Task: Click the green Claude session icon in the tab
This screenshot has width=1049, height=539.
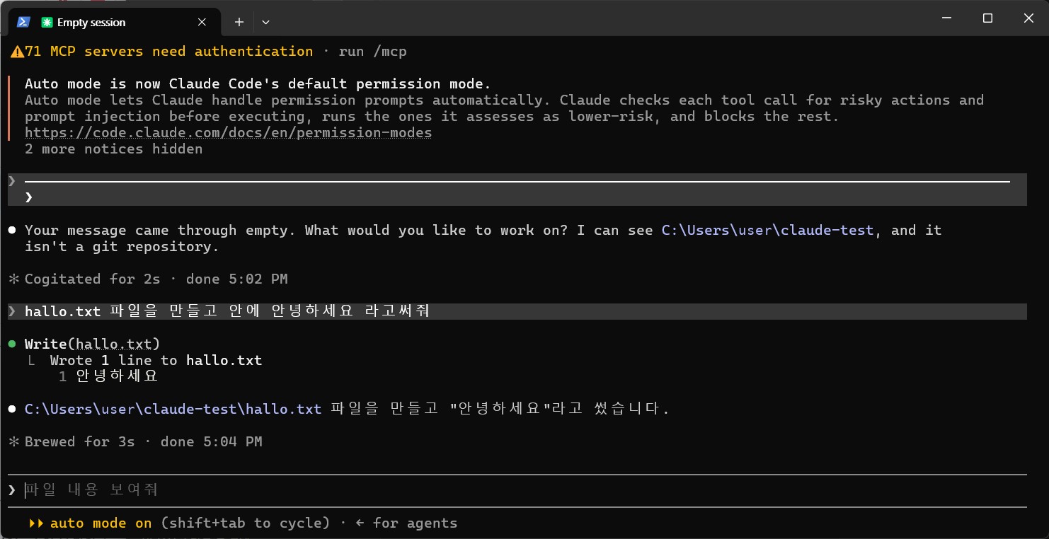Action: 47,22
